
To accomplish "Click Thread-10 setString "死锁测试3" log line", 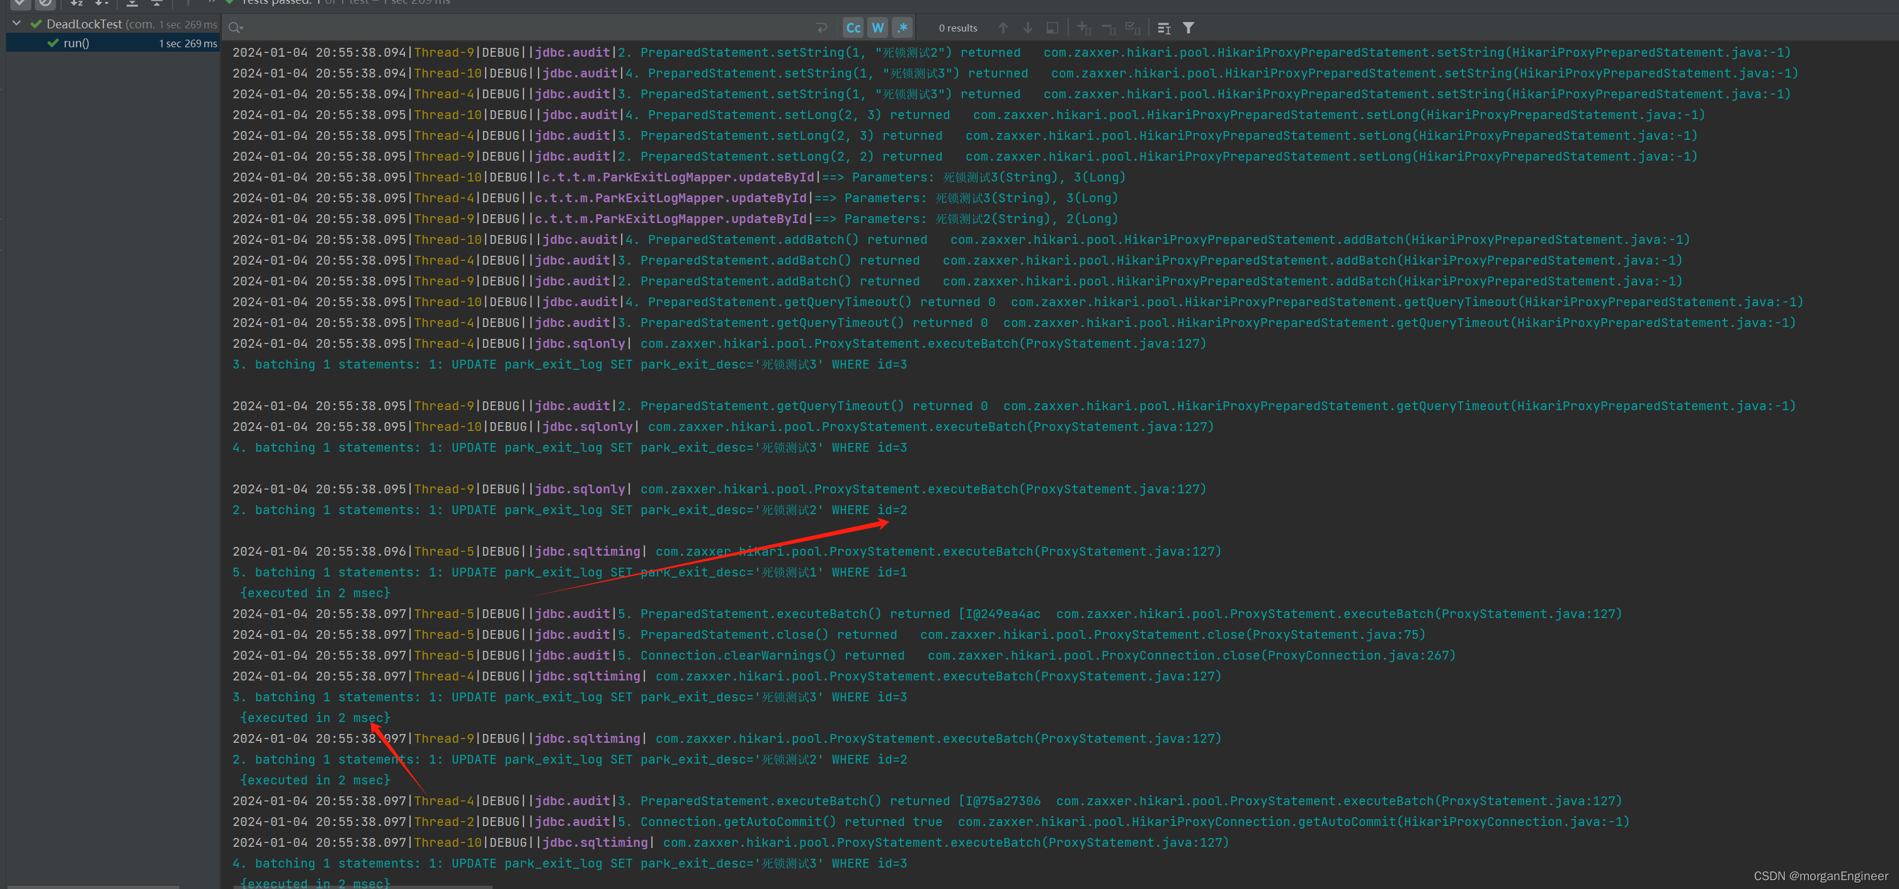I will [x=1015, y=73].
